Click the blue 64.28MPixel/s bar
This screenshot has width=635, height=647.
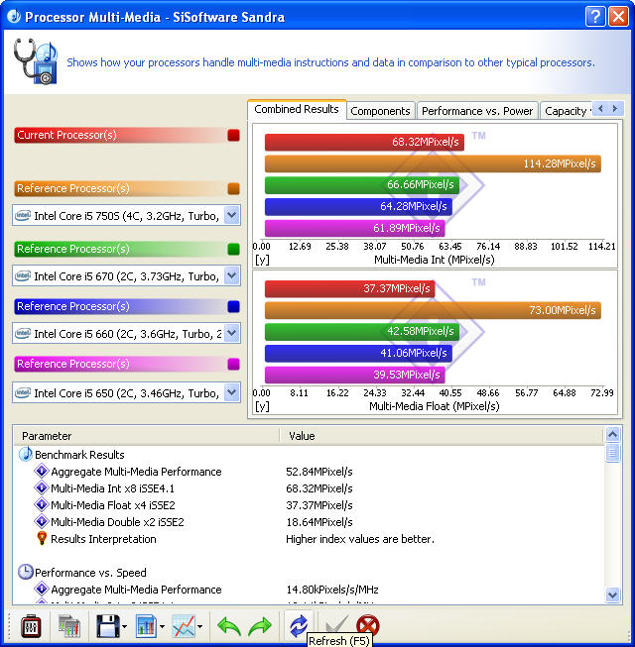[358, 206]
